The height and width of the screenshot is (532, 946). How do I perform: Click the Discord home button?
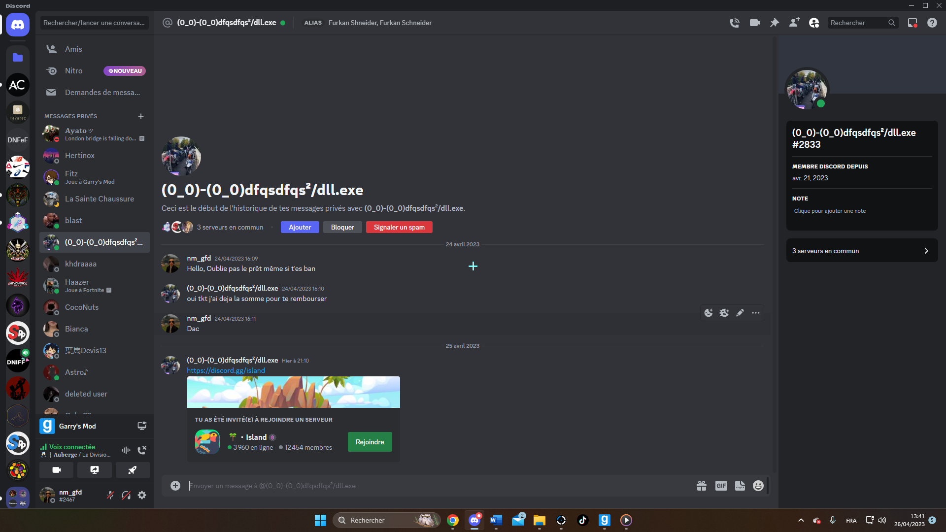[x=18, y=25]
